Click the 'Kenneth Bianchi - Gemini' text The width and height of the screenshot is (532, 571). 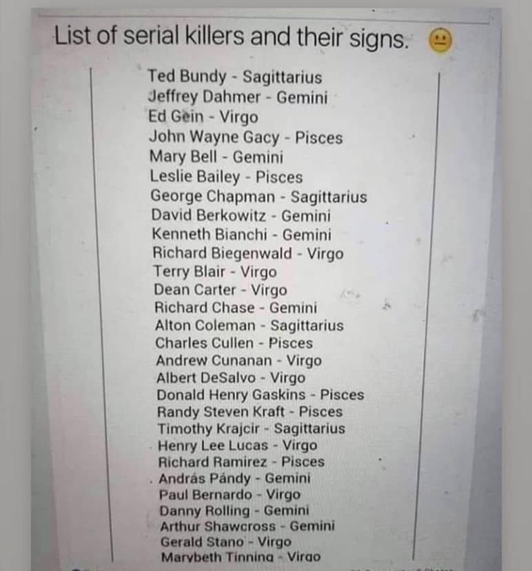tap(242, 234)
